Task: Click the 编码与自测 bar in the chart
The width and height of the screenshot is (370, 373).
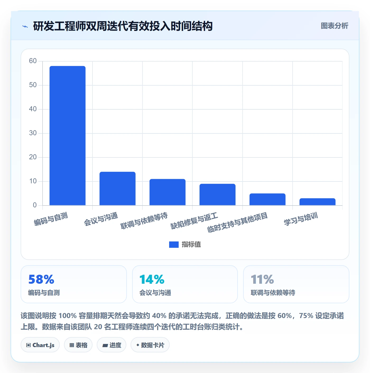Action: 67,136
